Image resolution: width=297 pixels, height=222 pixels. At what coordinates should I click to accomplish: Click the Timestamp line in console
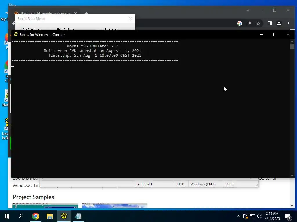point(95,55)
